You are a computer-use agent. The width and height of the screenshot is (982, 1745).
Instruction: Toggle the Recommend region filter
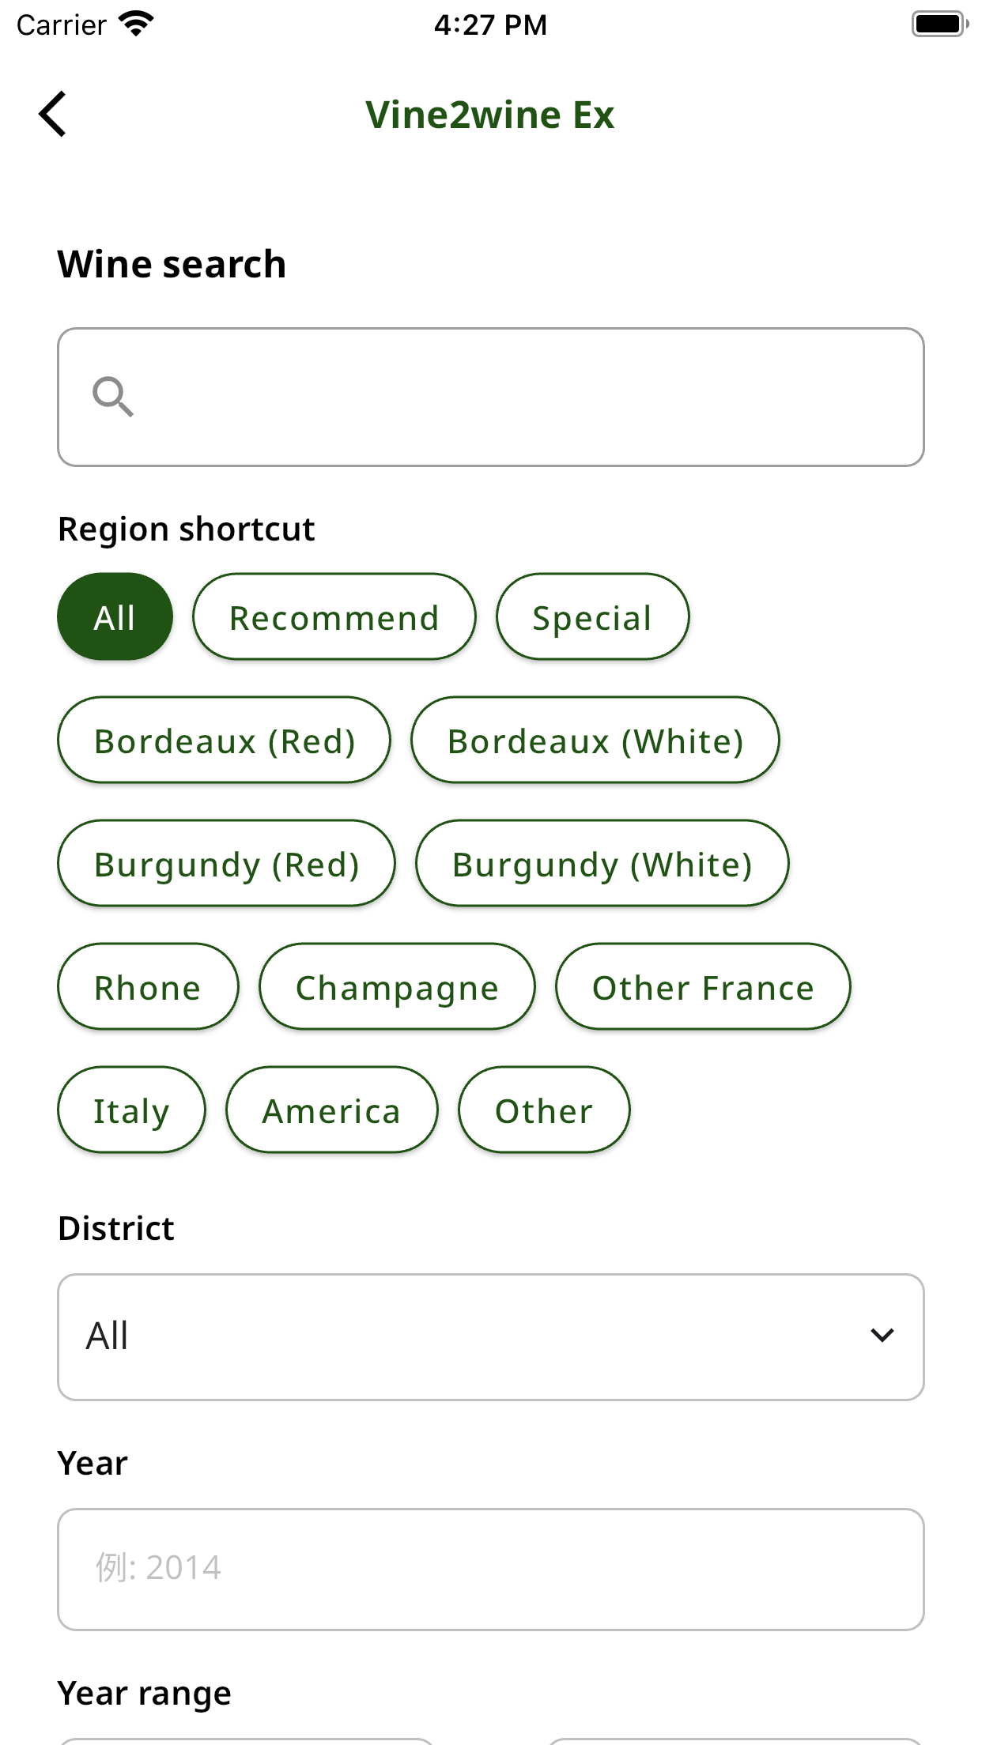[334, 617]
